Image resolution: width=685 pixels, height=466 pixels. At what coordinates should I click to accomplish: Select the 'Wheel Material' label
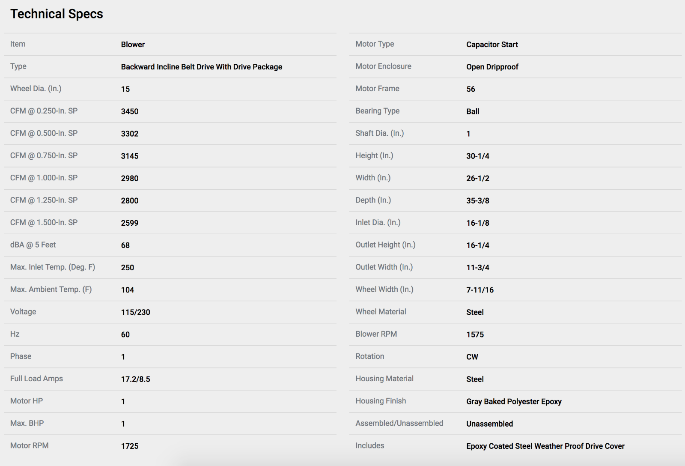click(381, 312)
